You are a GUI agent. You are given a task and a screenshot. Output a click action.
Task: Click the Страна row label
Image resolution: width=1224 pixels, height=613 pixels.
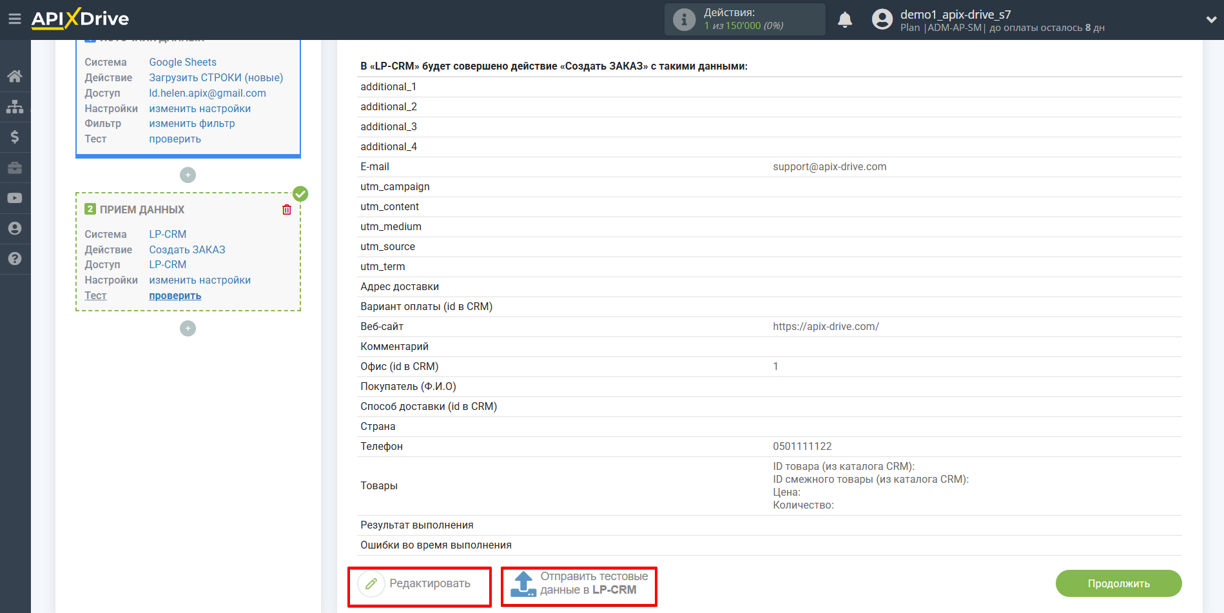378,426
